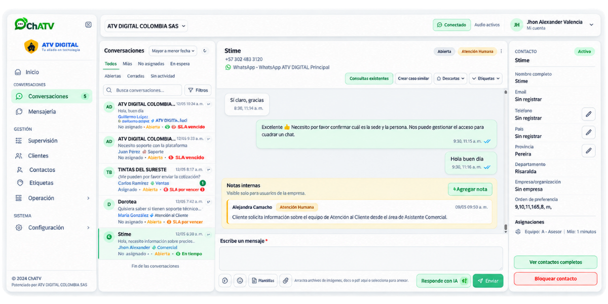Open Dorotea conversation

pos(157,212)
